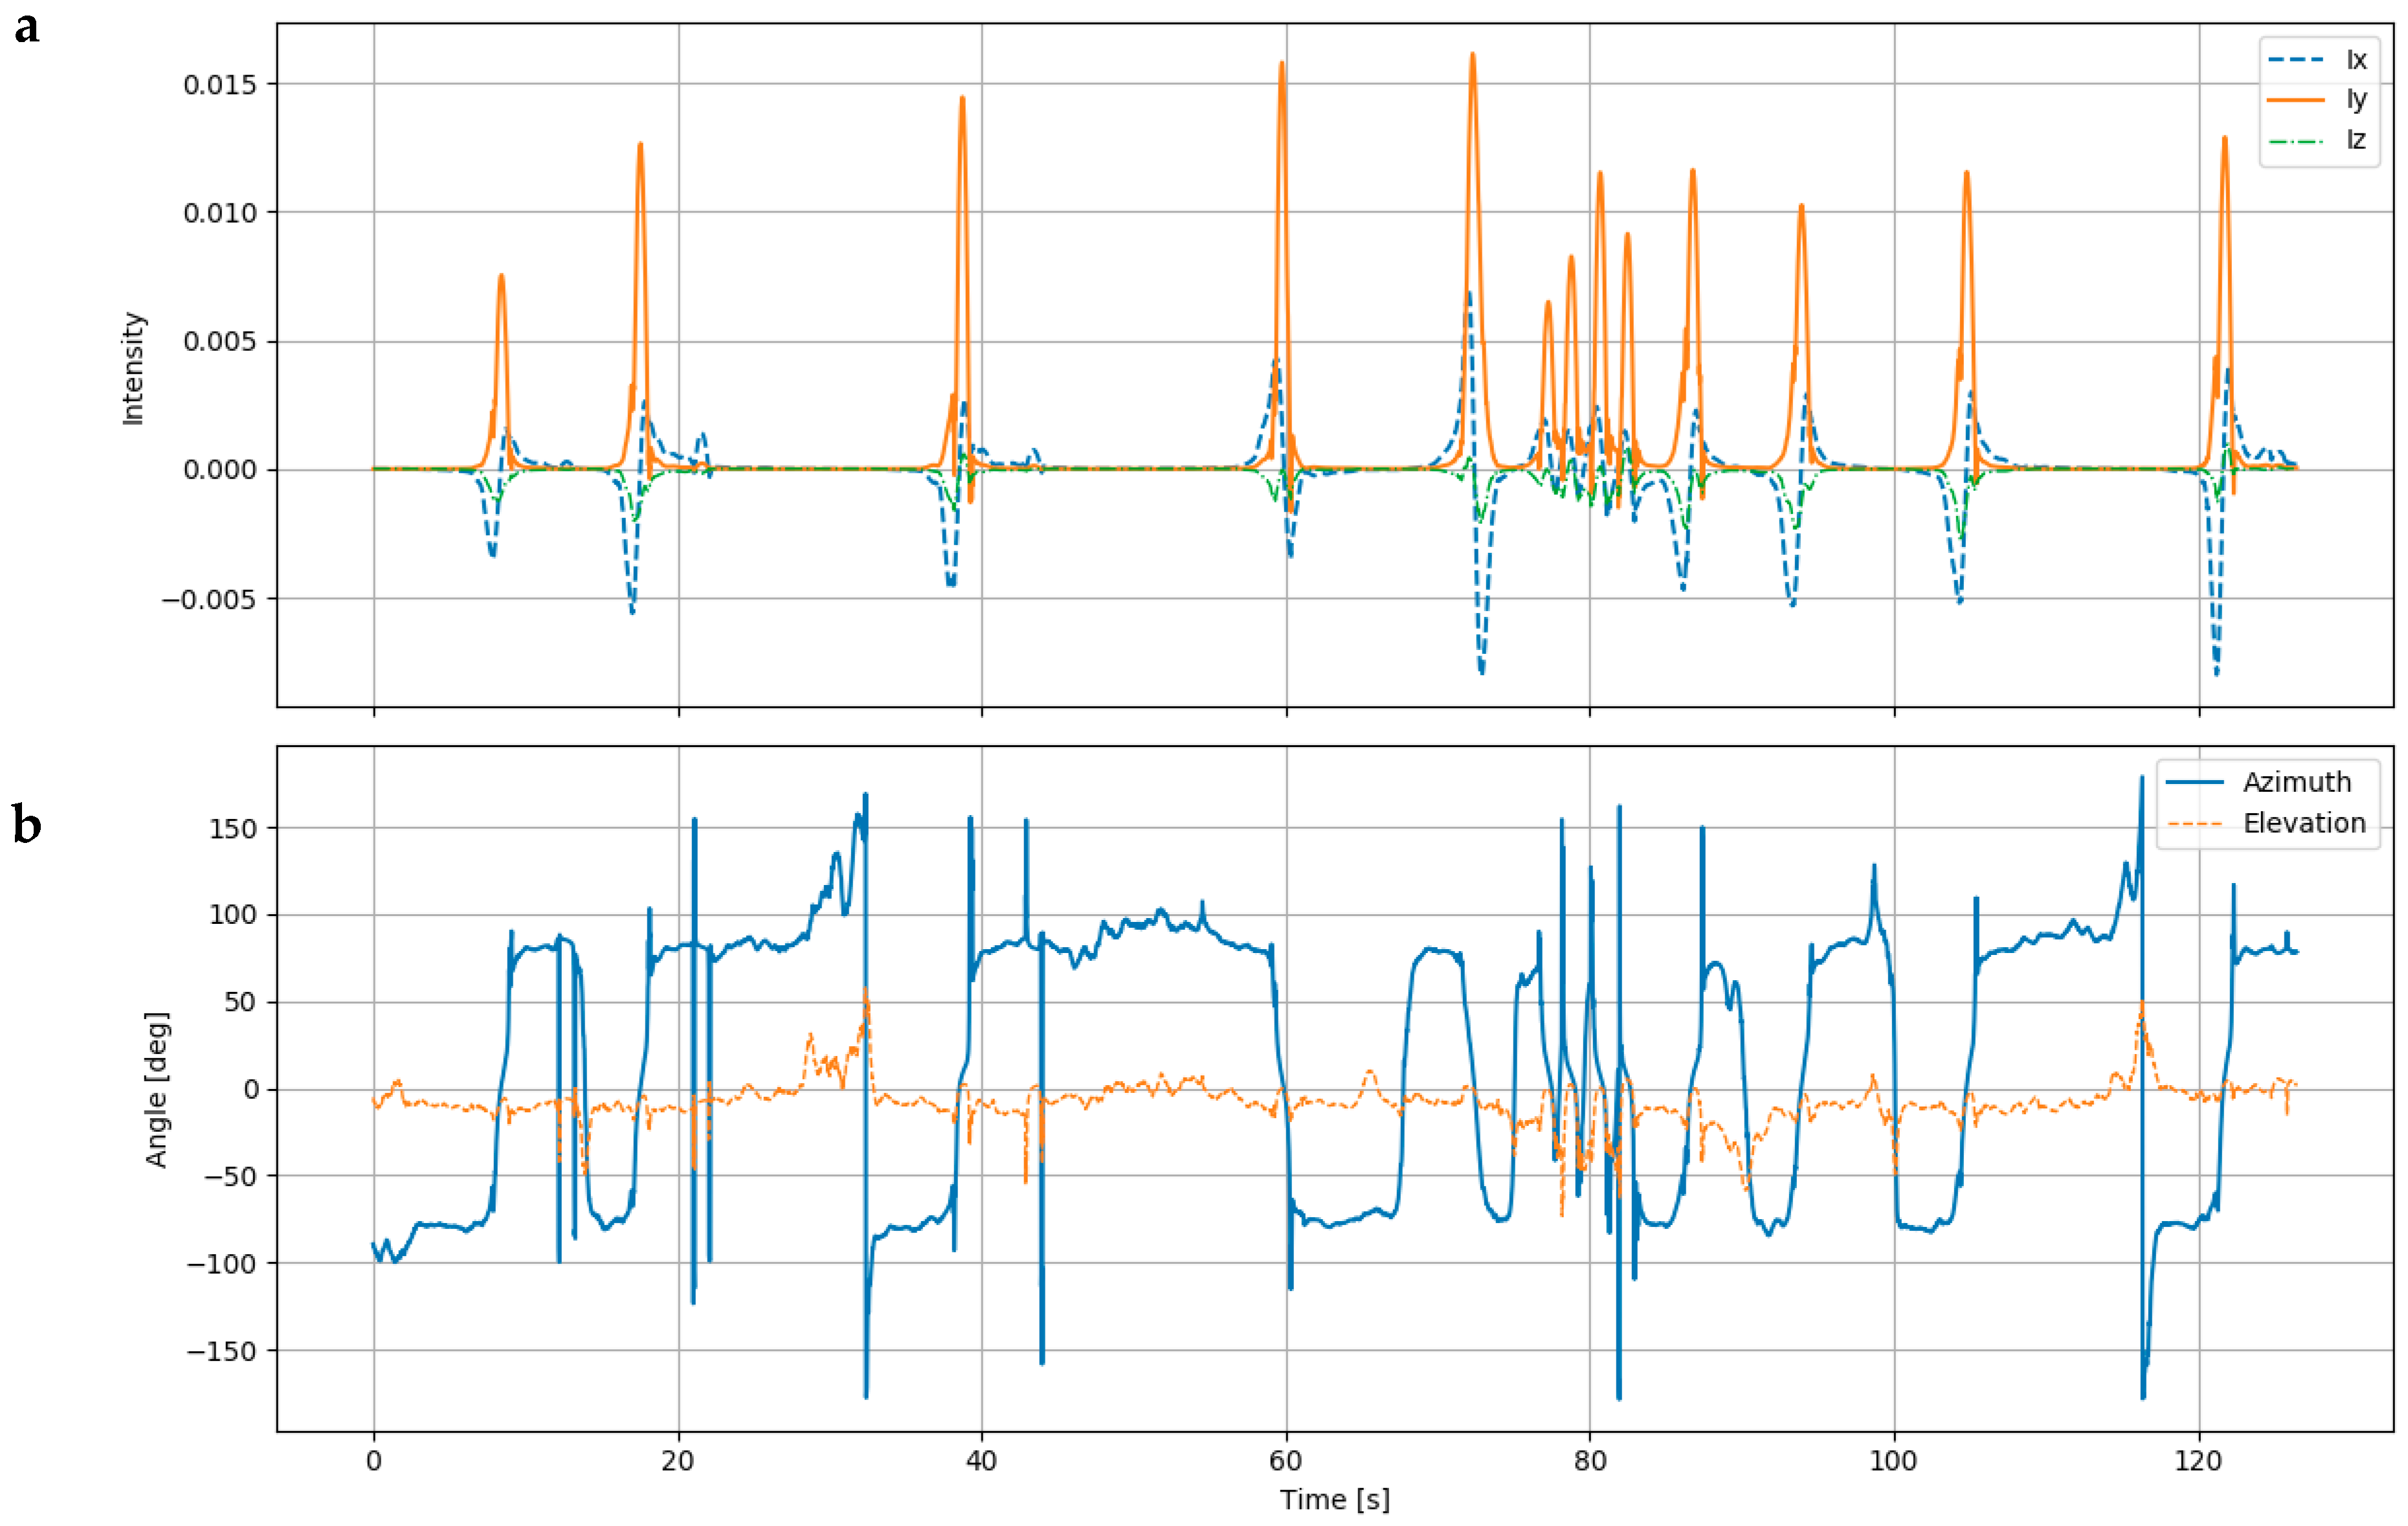This screenshot has width=2408, height=1526.
Task: Click the orange Iy legend line sample
Action: [x=2295, y=100]
